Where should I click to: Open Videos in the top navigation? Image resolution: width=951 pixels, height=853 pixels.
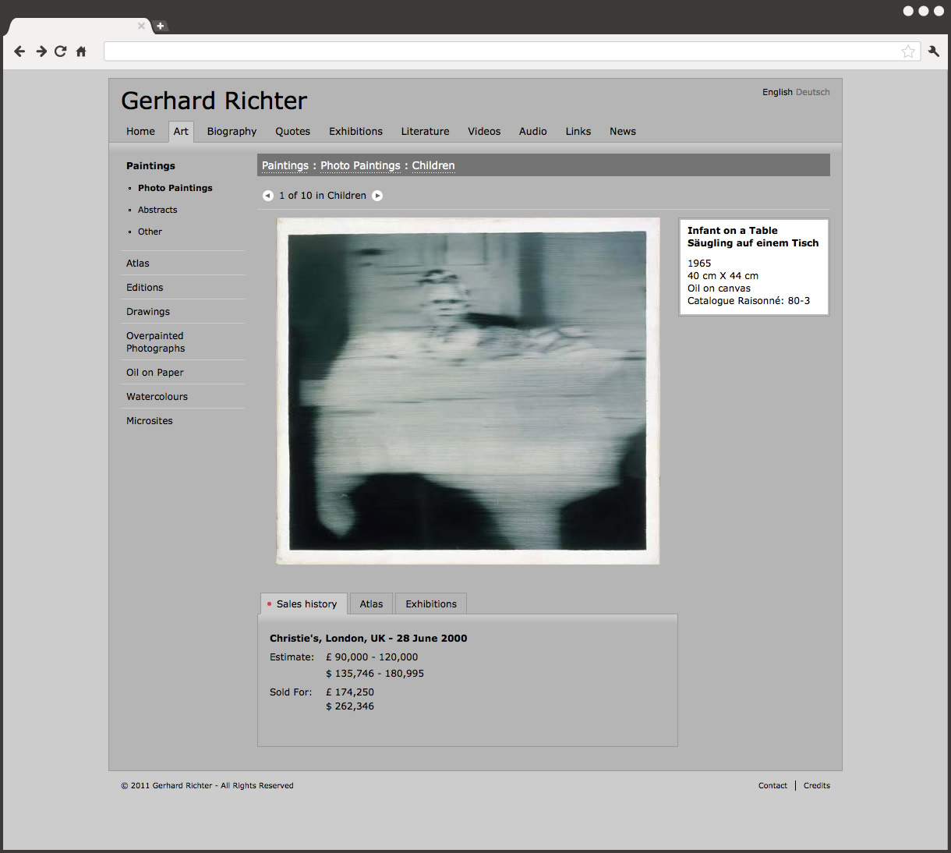[484, 132]
